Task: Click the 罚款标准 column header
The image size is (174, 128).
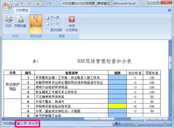Action: tap(152, 73)
